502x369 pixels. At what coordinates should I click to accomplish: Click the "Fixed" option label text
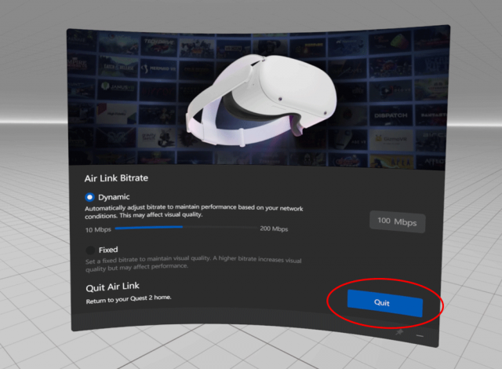tap(109, 250)
